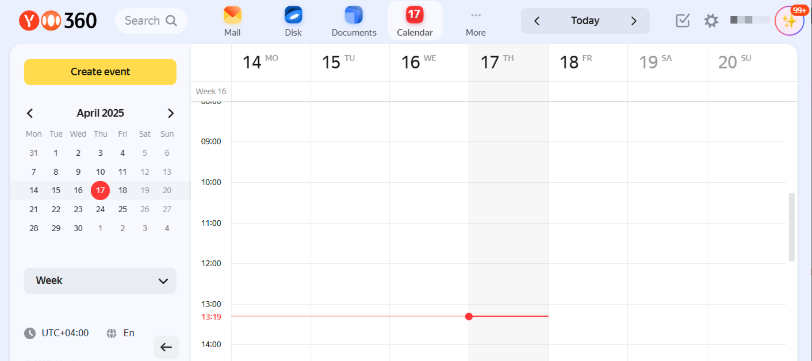Screen dimensions: 812x361
Task: Click the profile avatar with 99+ badge
Action: click(789, 21)
